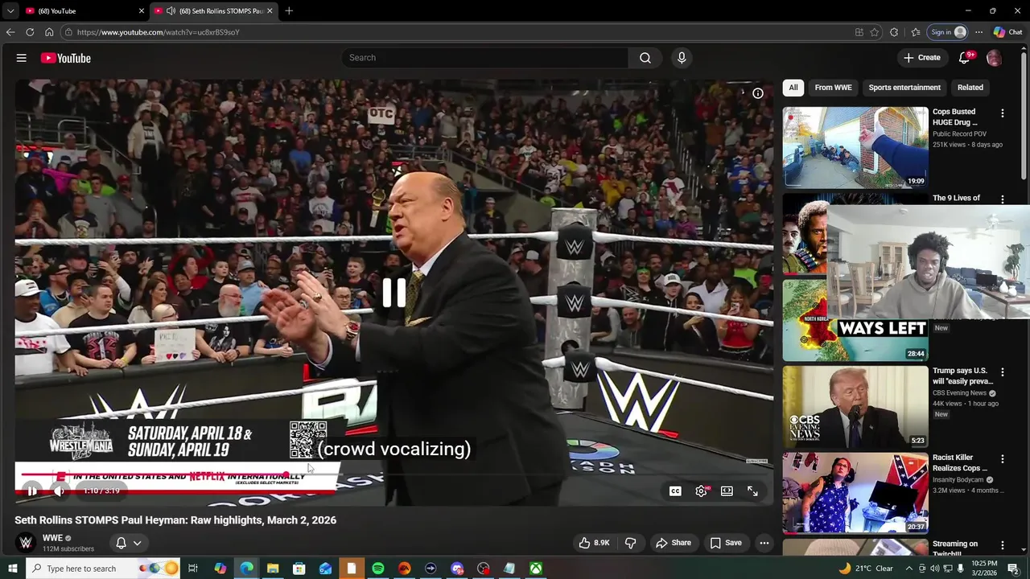Show video info card icon
Screen dimensions: 1030x579
[x=757, y=93]
